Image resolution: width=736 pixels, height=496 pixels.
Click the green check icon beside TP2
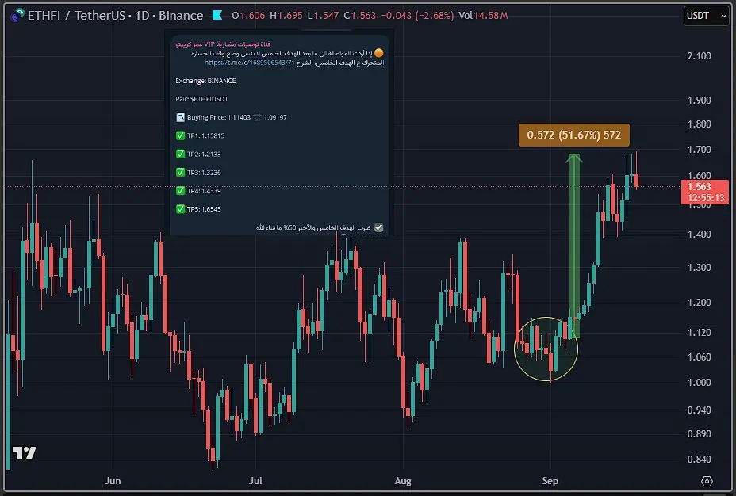[x=180, y=154]
